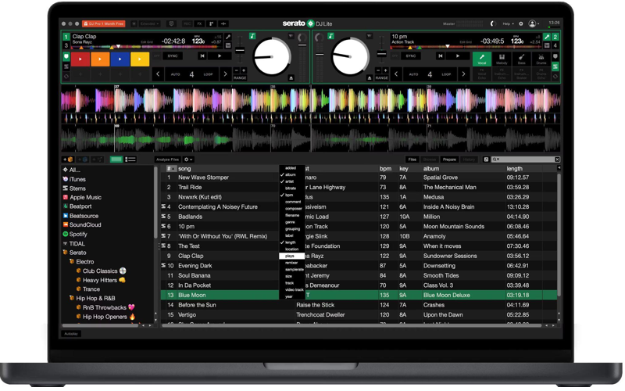Click the Autoplay button
Screen dimensions: 625x391
click(71, 334)
